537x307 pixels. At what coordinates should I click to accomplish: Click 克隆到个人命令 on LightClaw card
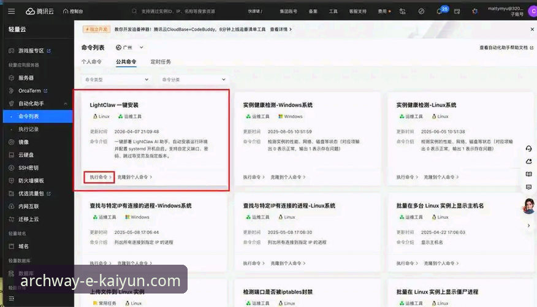point(135,177)
